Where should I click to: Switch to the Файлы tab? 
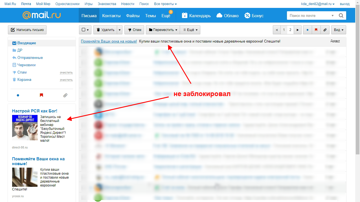click(133, 15)
